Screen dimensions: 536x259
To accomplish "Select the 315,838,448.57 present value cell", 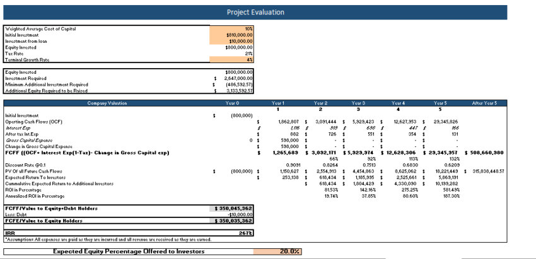I will pos(489,171).
